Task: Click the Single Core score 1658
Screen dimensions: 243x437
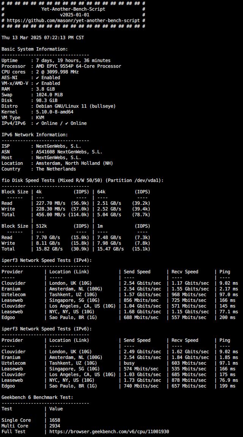Action: tap(55, 420)
